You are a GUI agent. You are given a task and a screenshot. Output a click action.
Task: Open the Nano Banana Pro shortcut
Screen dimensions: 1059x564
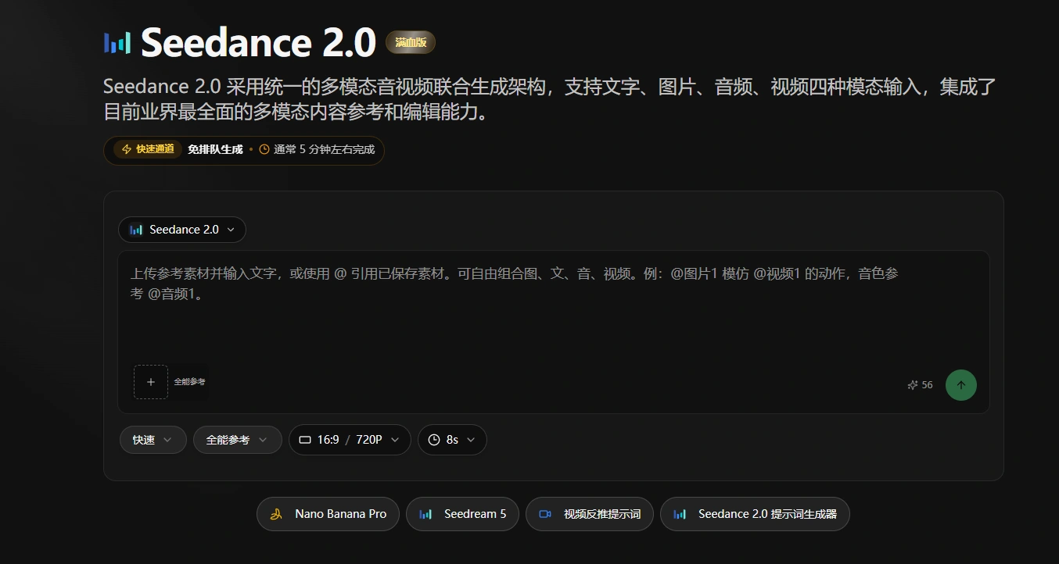(x=328, y=514)
